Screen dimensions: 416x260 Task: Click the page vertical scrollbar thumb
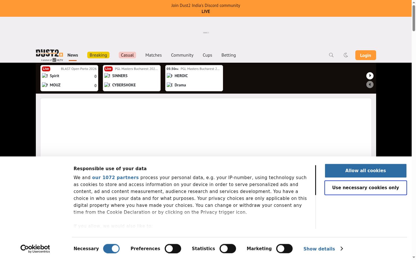tap(414, 18)
